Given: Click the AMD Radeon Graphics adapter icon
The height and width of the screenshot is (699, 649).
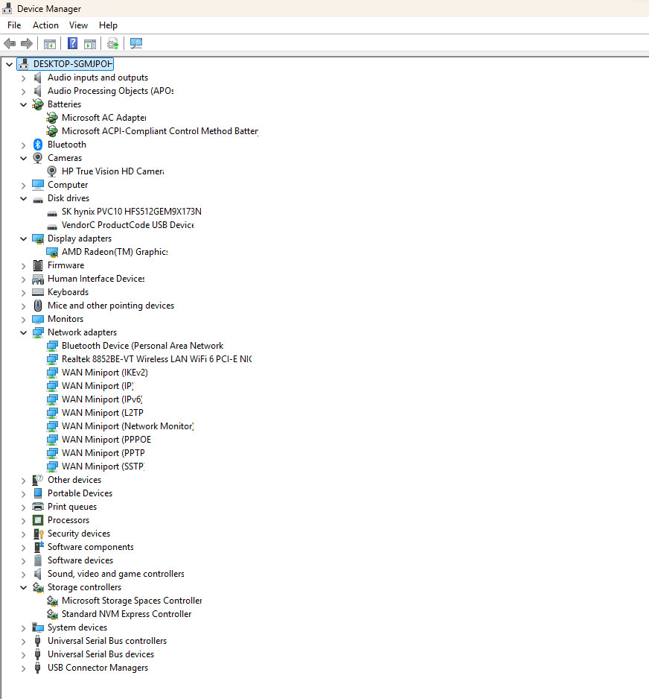Looking at the screenshot, I should click(x=52, y=252).
